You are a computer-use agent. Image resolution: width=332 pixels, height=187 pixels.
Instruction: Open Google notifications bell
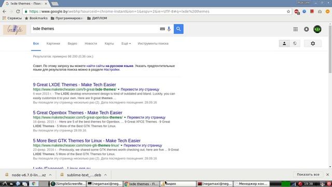pos(307,29)
